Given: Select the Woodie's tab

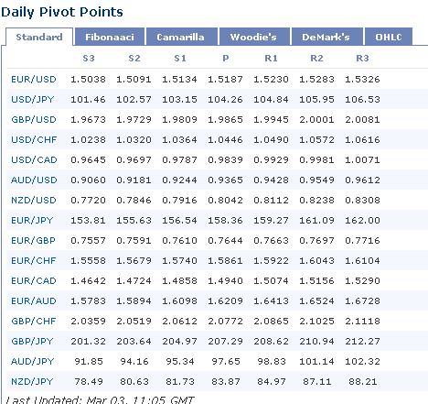Looking at the screenshot, I should pyautogui.click(x=254, y=37).
